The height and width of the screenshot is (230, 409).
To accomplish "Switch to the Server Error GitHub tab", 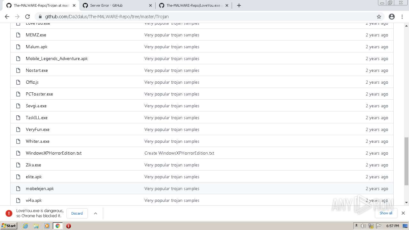I will click(x=118, y=5).
